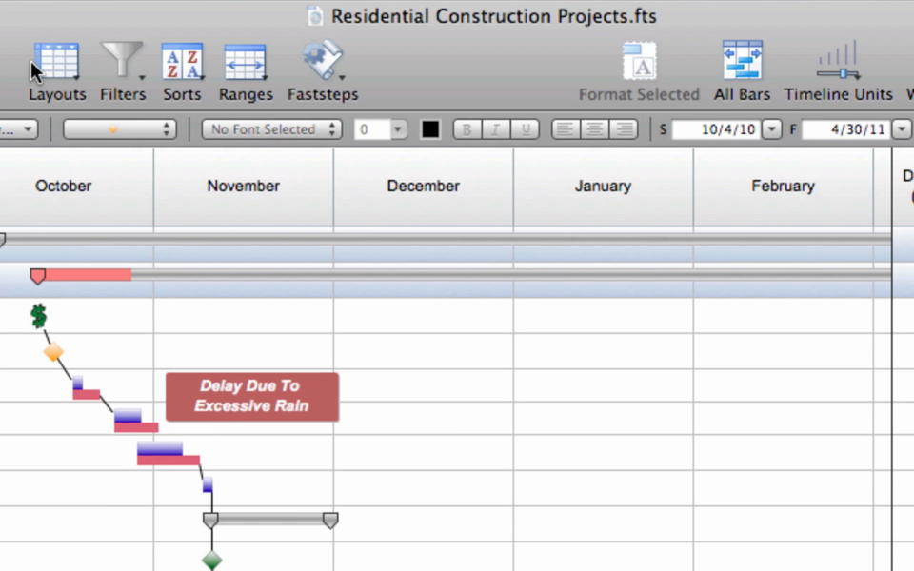Image resolution: width=914 pixels, height=571 pixels.
Task: Open the No Font Selected dropdown
Action: [x=271, y=129]
